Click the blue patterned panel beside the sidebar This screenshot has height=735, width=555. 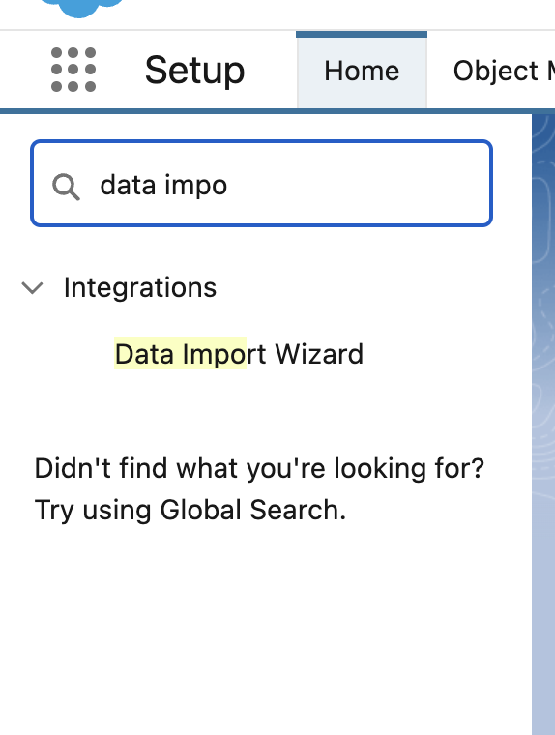click(x=543, y=422)
